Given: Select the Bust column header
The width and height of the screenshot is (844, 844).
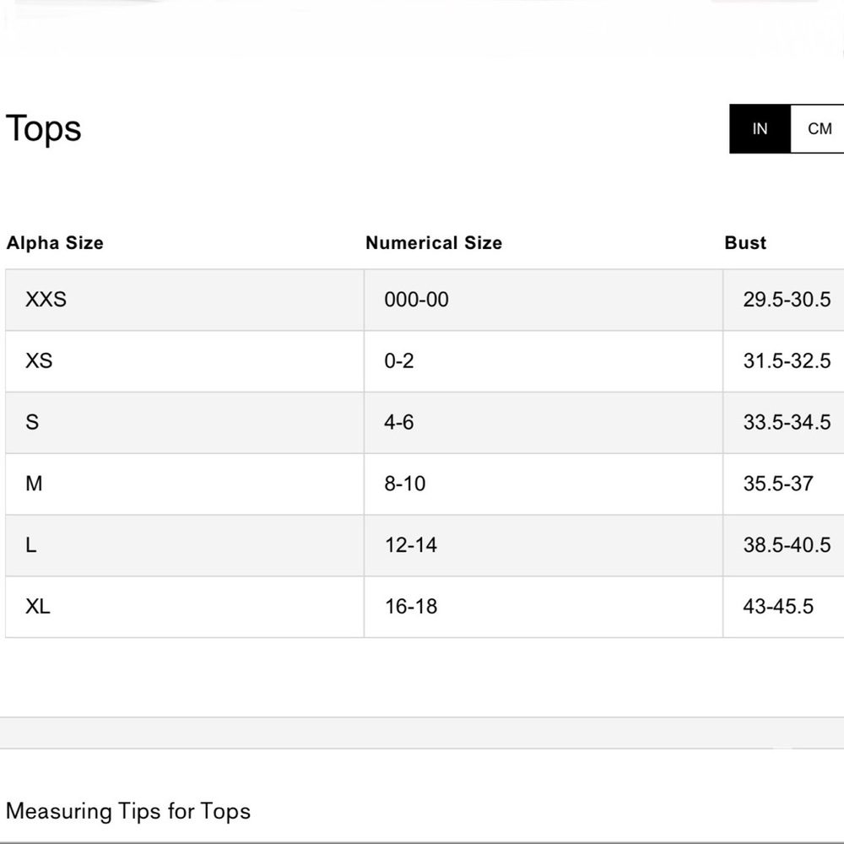Looking at the screenshot, I should coord(745,243).
